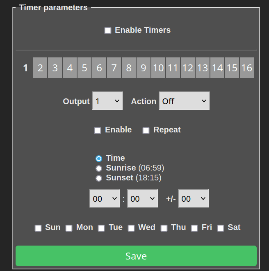Image resolution: width=269 pixels, height=271 pixels.
Task: Expand the Action dropdown showing Off
Action: pyautogui.click(x=184, y=101)
